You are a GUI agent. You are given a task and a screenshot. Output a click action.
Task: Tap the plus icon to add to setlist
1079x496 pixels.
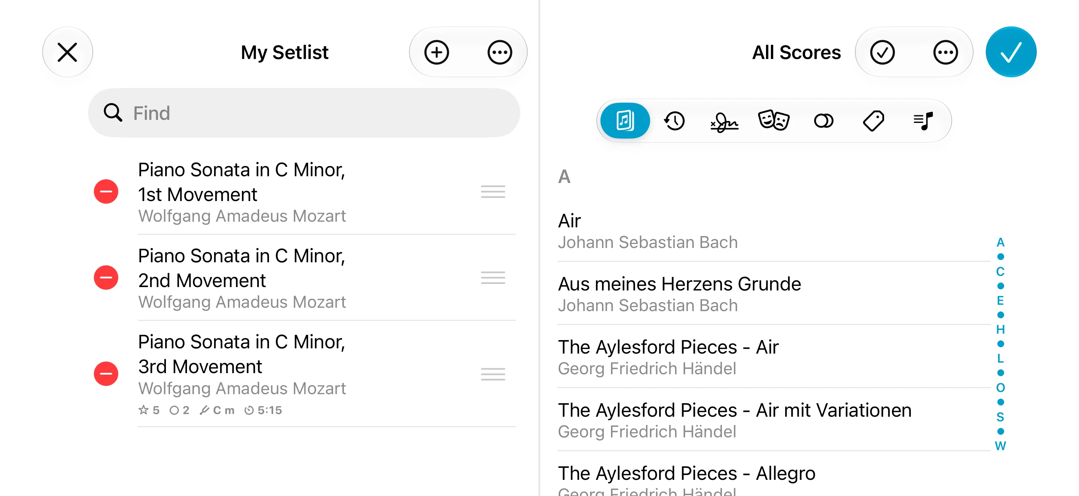point(436,52)
